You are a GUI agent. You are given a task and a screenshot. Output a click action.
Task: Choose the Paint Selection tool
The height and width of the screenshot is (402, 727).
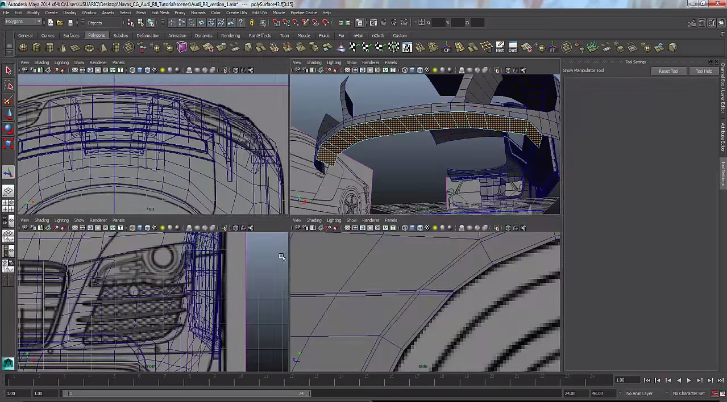(8, 101)
